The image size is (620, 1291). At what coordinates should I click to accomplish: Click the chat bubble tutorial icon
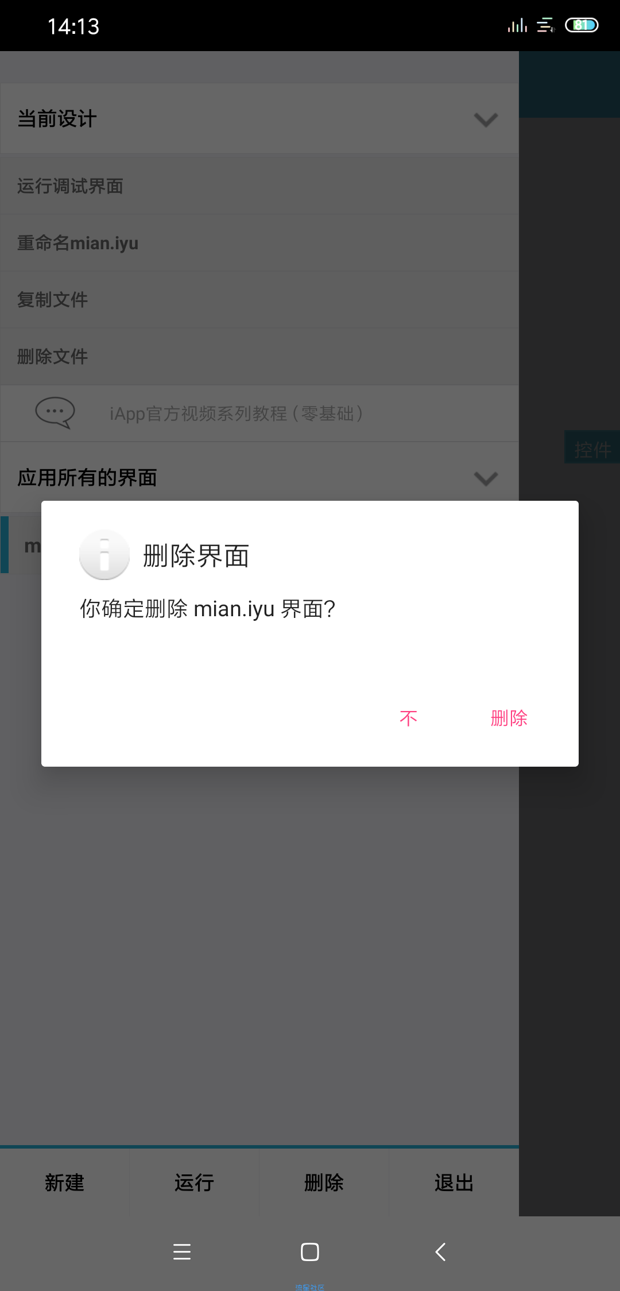pos(55,413)
